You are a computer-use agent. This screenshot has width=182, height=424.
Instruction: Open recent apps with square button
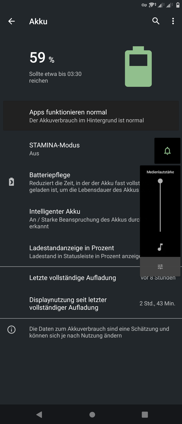(x=145, y=414)
